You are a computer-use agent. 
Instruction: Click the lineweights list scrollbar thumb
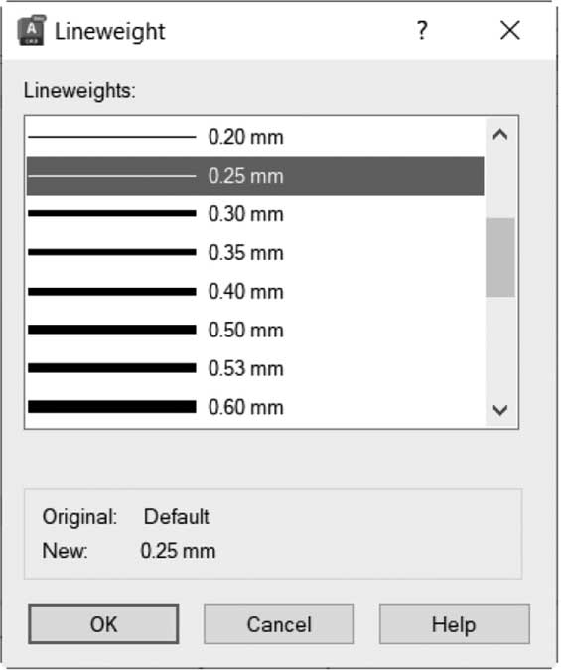pyautogui.click(x=500, y=257)
